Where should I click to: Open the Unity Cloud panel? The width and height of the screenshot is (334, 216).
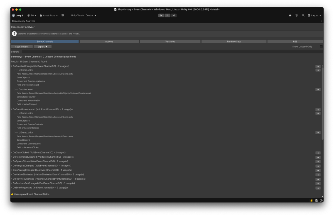tap(290, 15)
